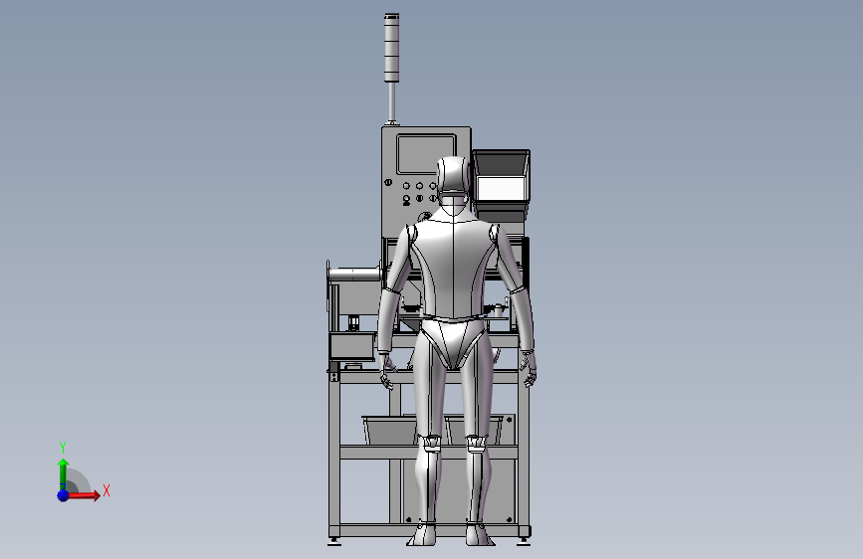The width and height of the screenshot is (863, 559).
Task: Select the signal tower support pole
Action: [392, 102]
